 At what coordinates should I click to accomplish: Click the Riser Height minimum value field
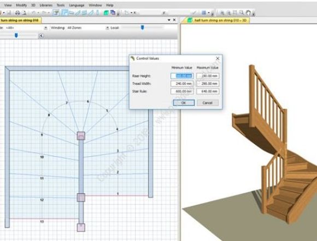[x=182, y=76]
